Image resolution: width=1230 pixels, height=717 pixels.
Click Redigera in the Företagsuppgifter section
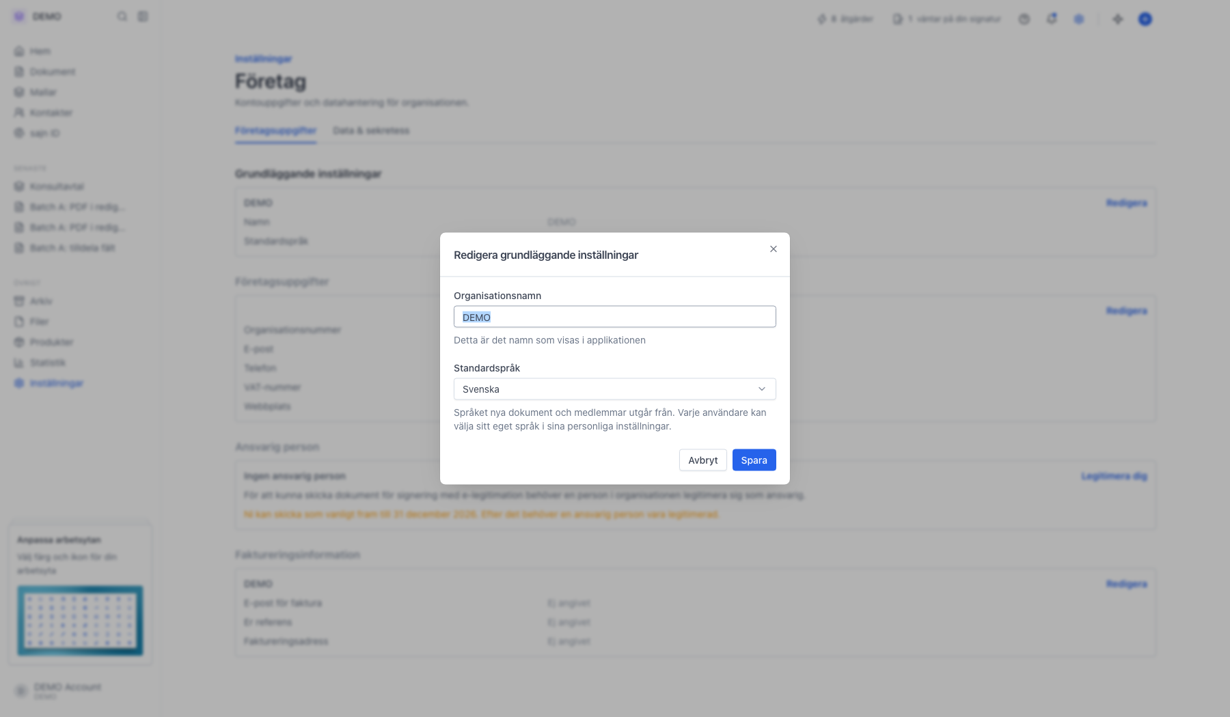click(x=1126, y=311)
